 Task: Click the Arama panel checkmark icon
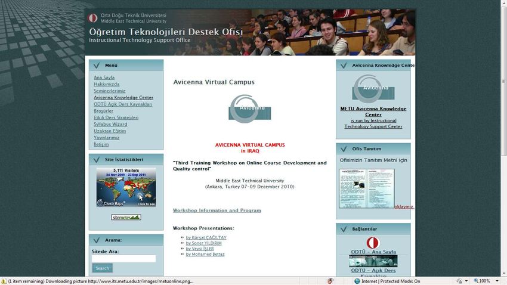point(97,240)
